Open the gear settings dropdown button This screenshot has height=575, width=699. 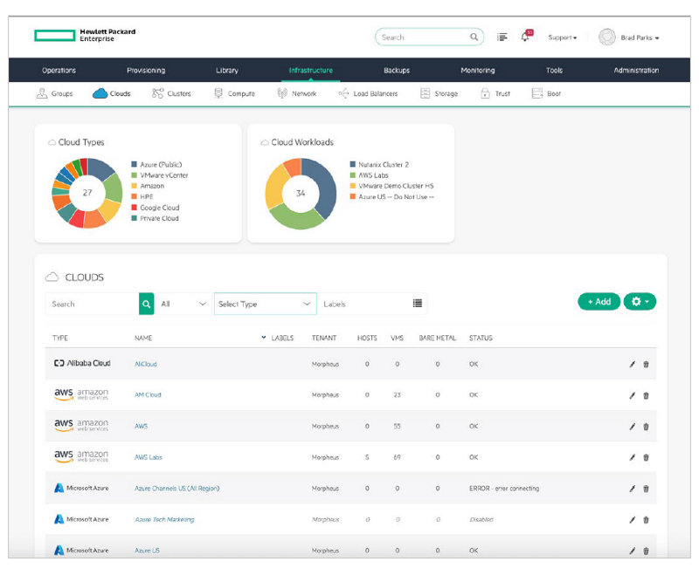(x=640, y=301)
